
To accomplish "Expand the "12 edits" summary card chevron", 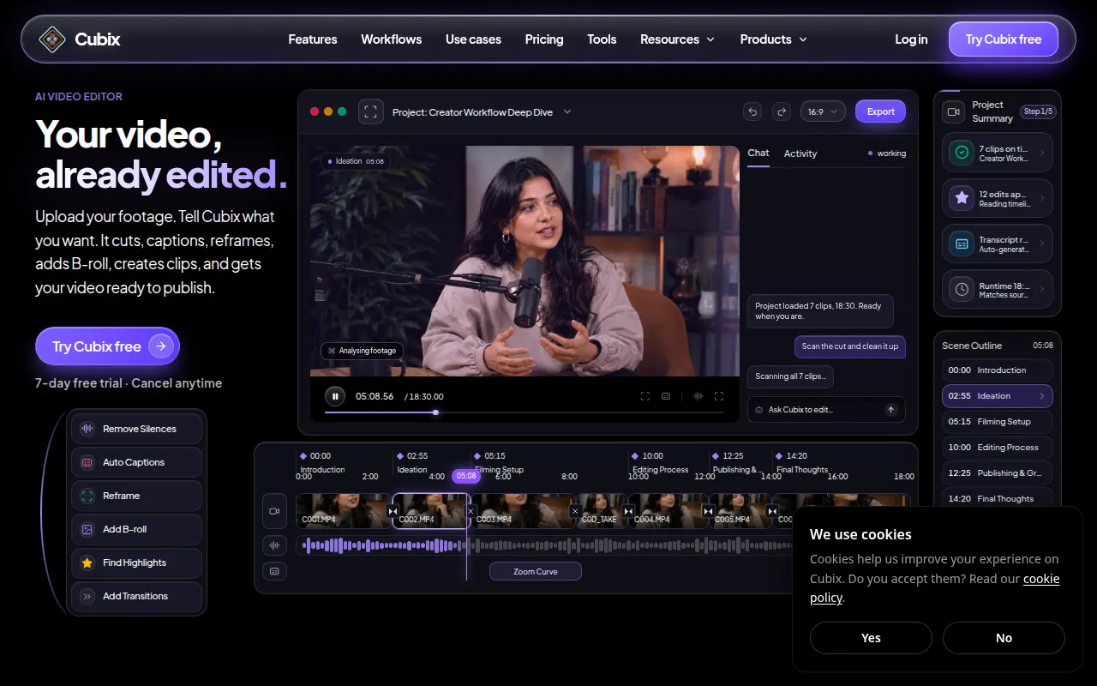I will 1042,199.
